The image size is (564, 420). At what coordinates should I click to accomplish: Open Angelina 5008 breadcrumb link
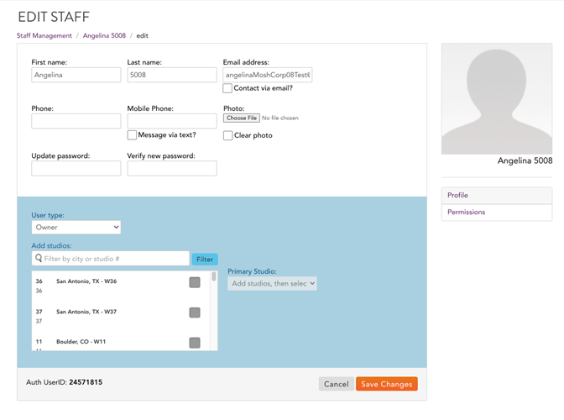104,35
